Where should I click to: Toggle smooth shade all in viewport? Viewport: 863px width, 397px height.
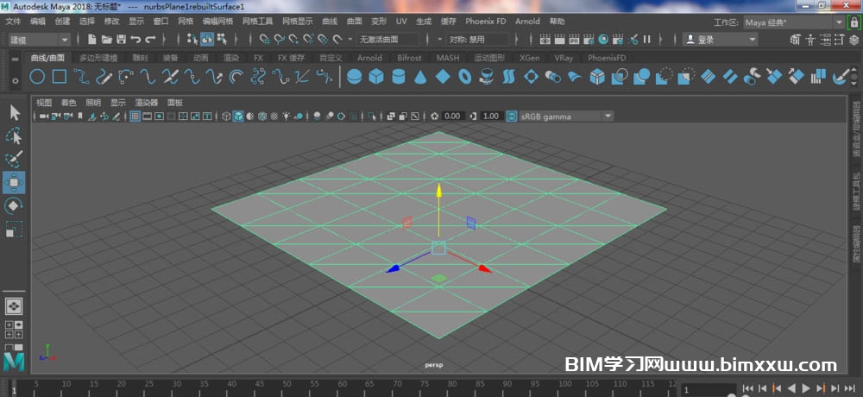pyautogui.click(x=238, y=116)
